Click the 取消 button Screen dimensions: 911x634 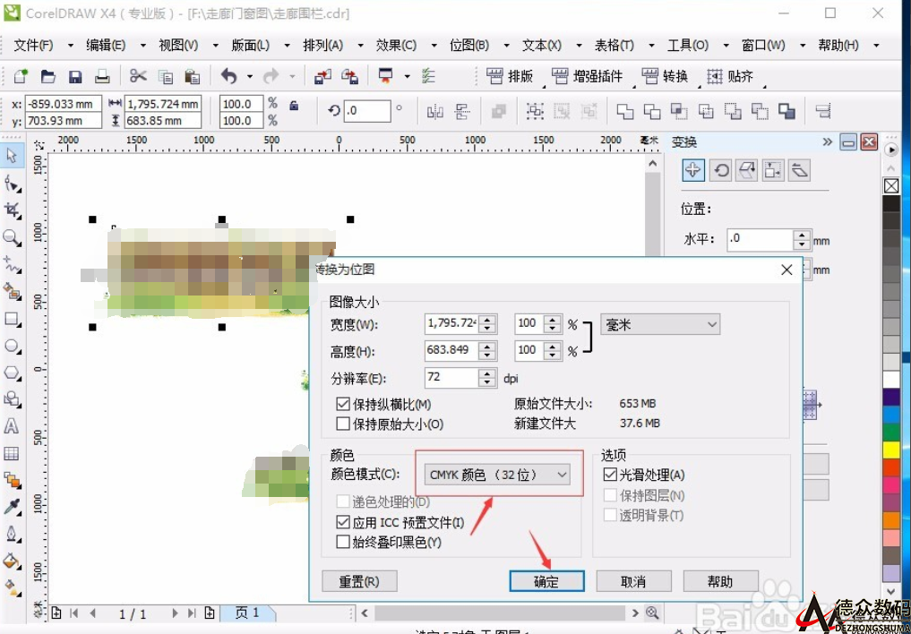[634, 582]
